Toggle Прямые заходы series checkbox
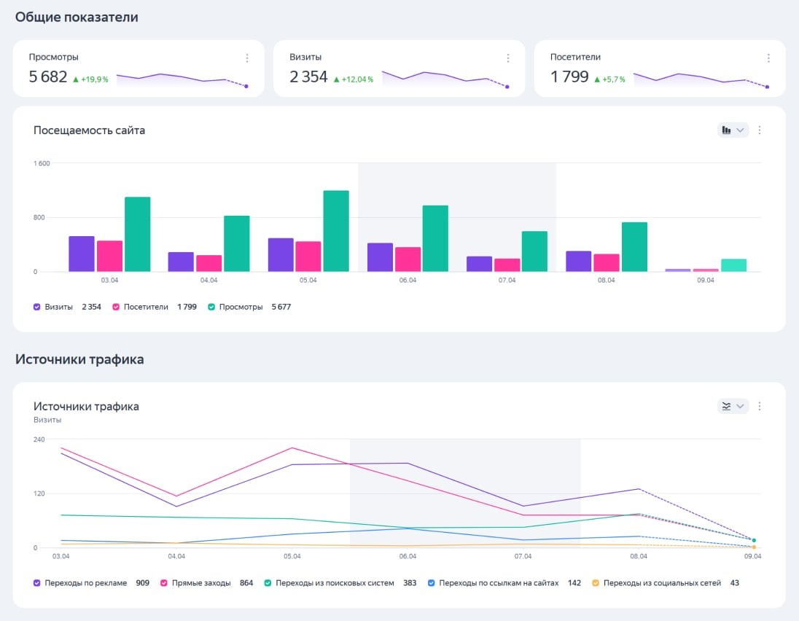The height and width of the screenshot is (621, 799). (165, 583)
